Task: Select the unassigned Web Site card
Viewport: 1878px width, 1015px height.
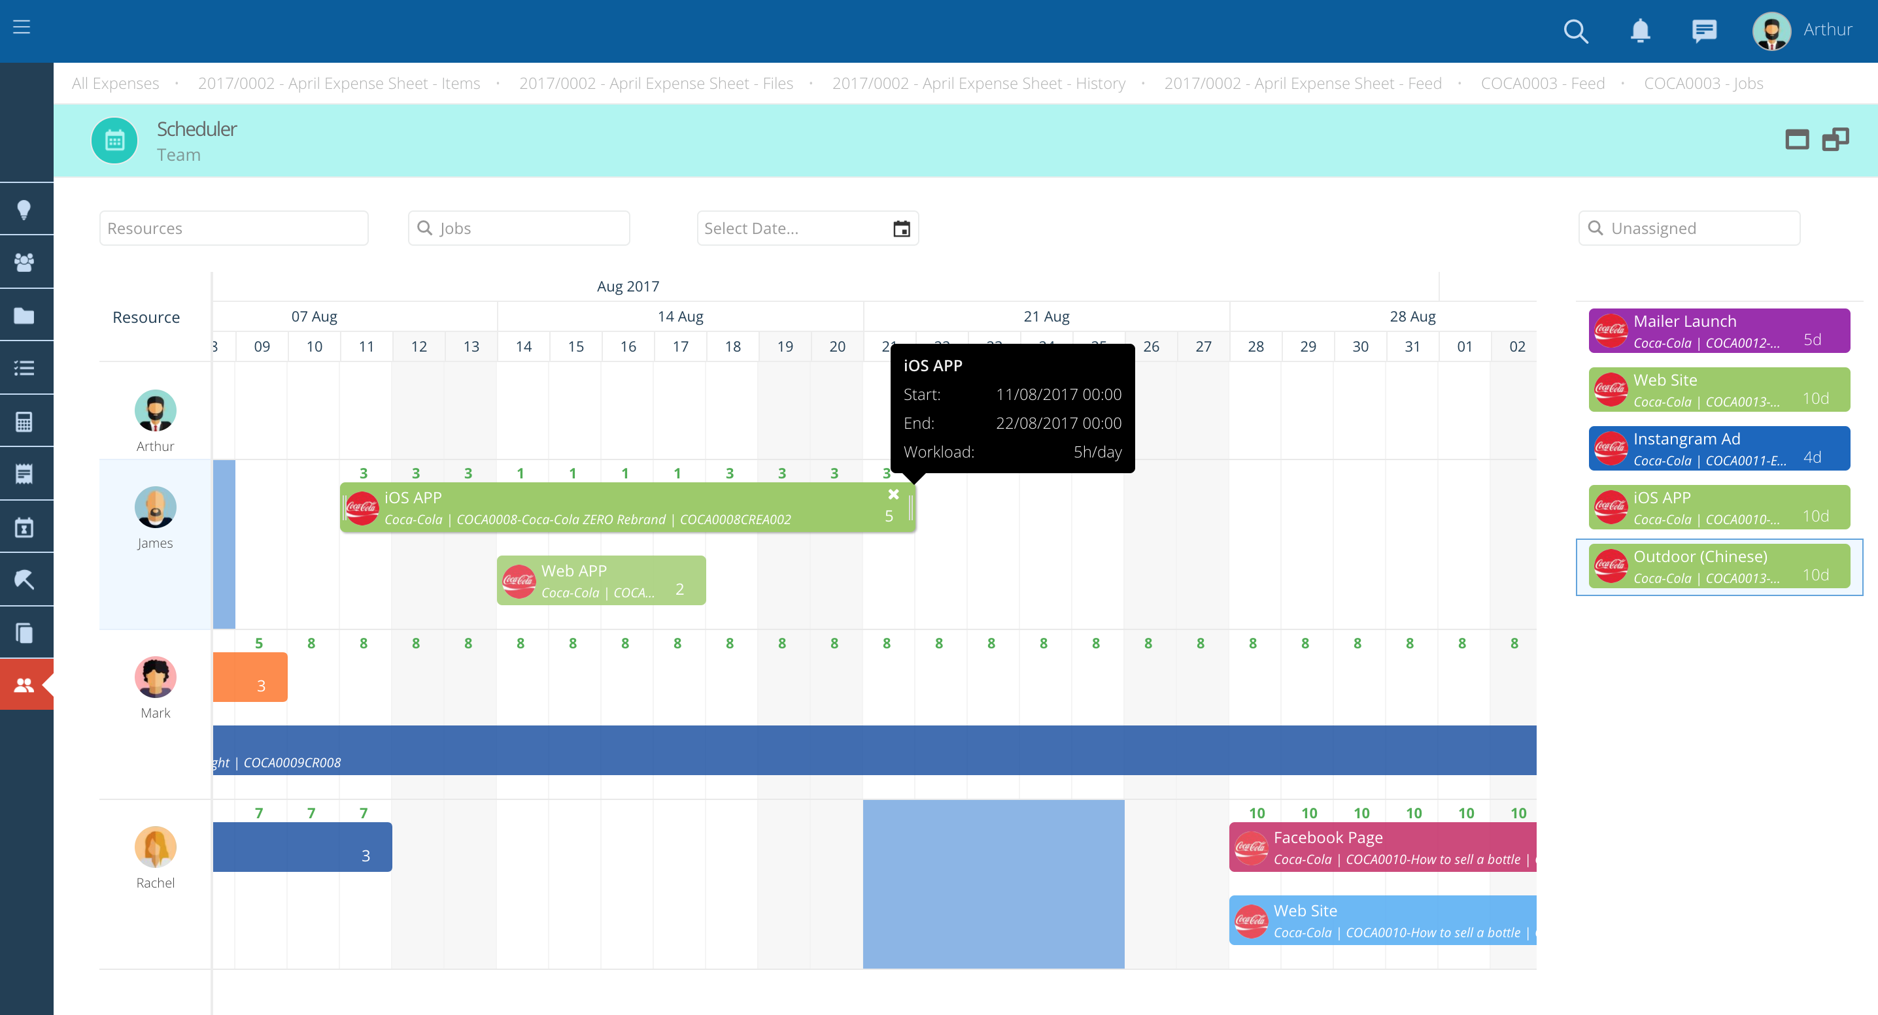Action: tap(1718, 390)
